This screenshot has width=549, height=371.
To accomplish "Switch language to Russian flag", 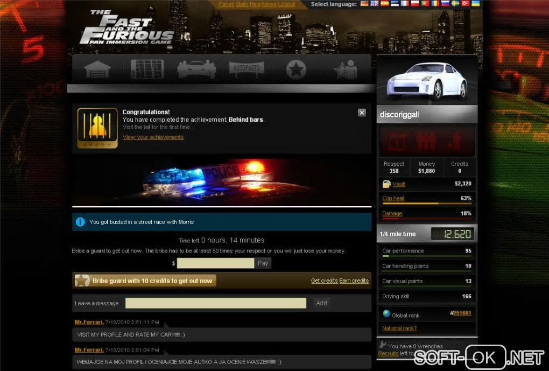I will click(445, 4).
